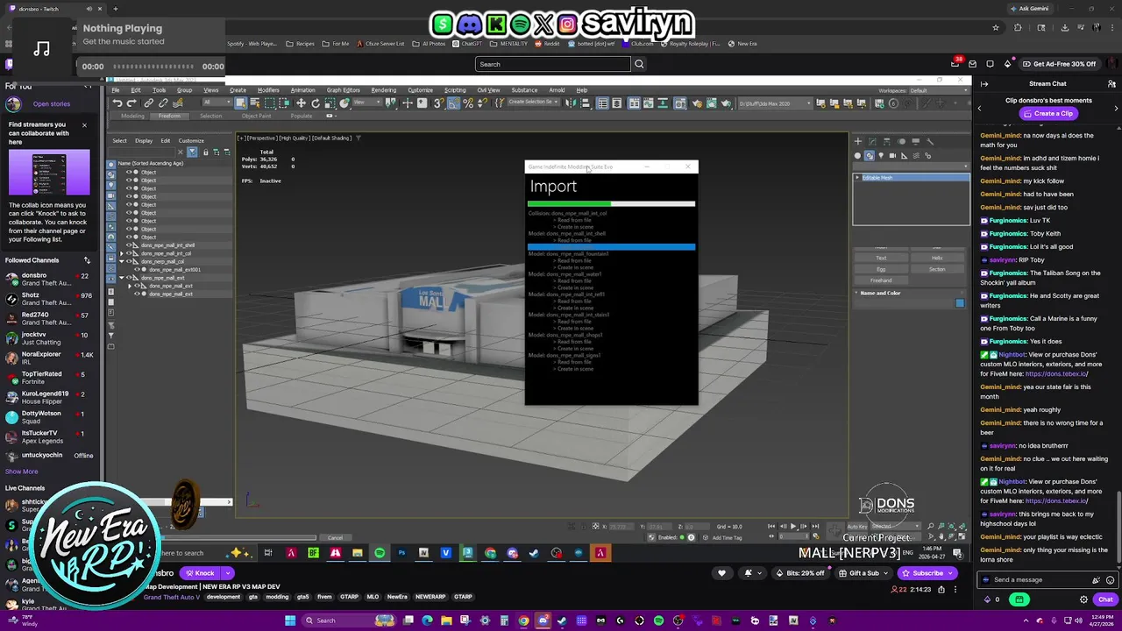Image resolution: width=1122 pixels, height=631 pixels.
Task: Hide the first Object row via eye
Action: tap(129, 173)
